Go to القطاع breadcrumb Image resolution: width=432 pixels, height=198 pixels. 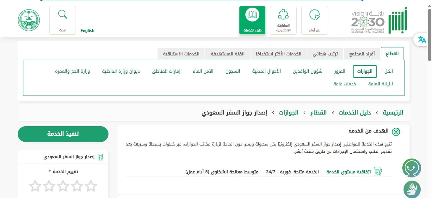pyautogui.click(x=318, y=113)
